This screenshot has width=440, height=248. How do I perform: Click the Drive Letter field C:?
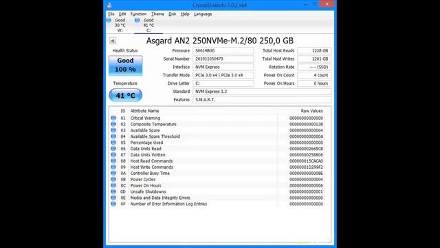pyautogui.click(x=223, y=83)
